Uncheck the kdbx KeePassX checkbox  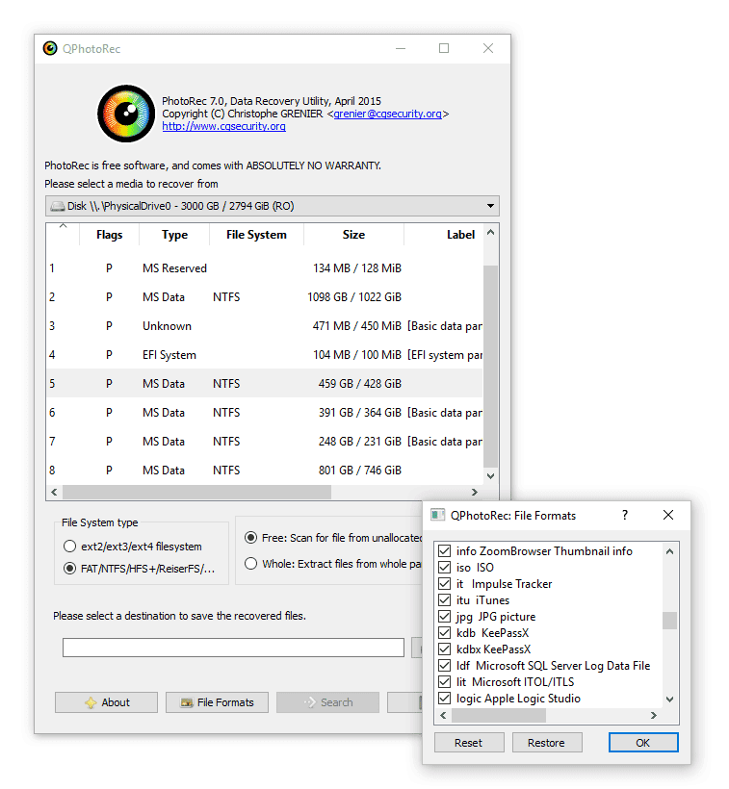[x=445, y=649]
